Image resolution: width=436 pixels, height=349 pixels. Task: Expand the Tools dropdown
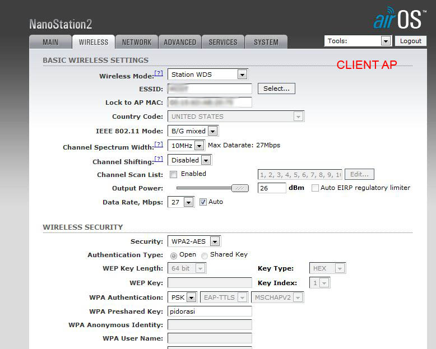(358, 41)
